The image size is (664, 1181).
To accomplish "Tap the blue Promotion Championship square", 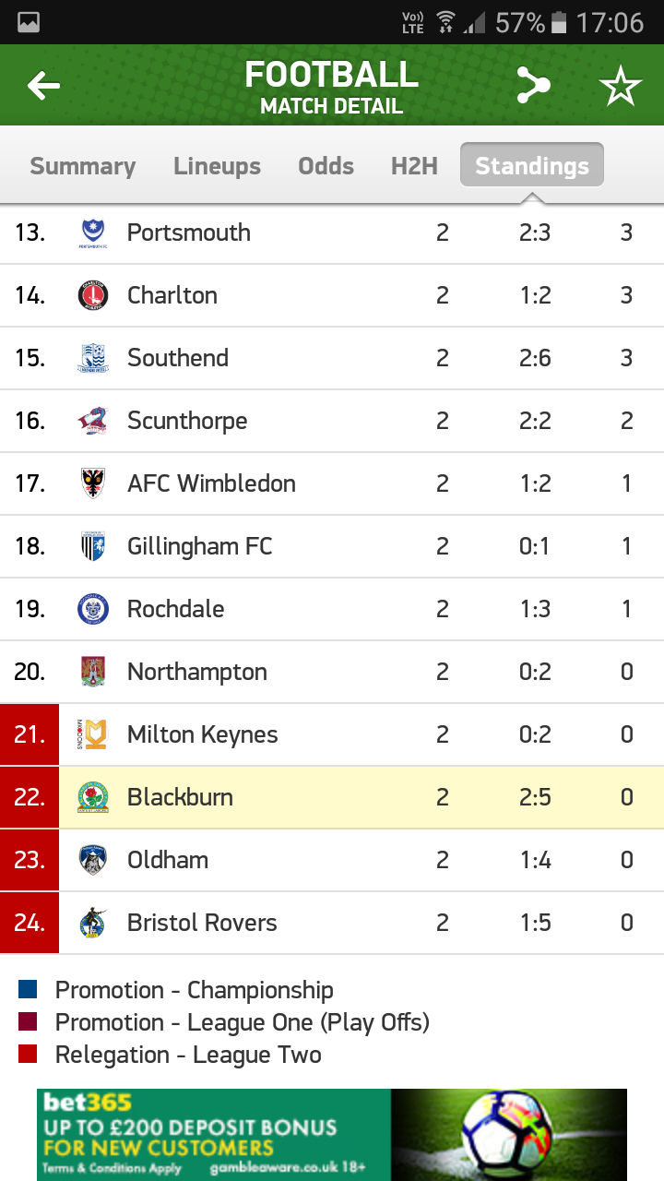I will [28, 990].
